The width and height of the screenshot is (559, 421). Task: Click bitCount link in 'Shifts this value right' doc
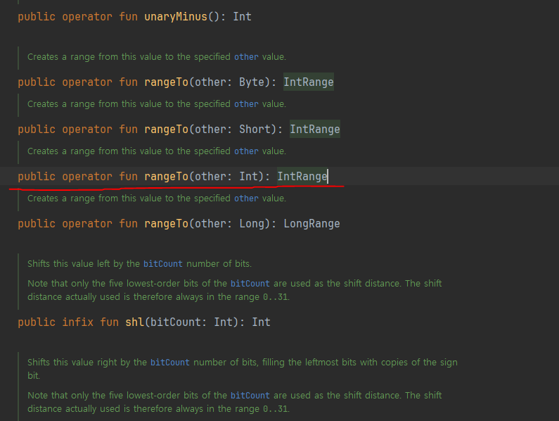(169, 363)
